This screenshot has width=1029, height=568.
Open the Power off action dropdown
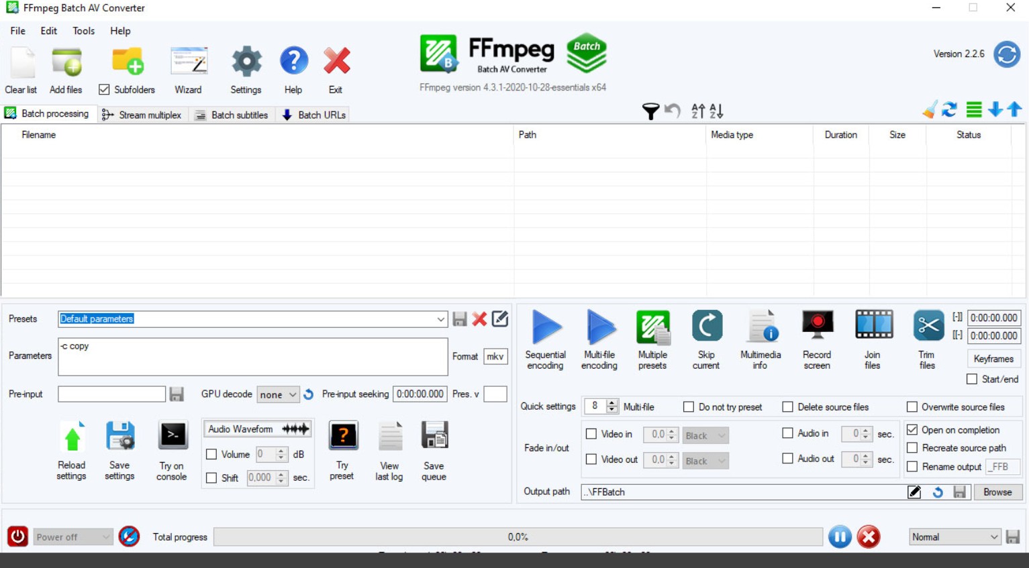[72, 537]
